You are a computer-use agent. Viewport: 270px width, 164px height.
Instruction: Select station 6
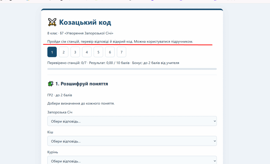coord(110,52)
